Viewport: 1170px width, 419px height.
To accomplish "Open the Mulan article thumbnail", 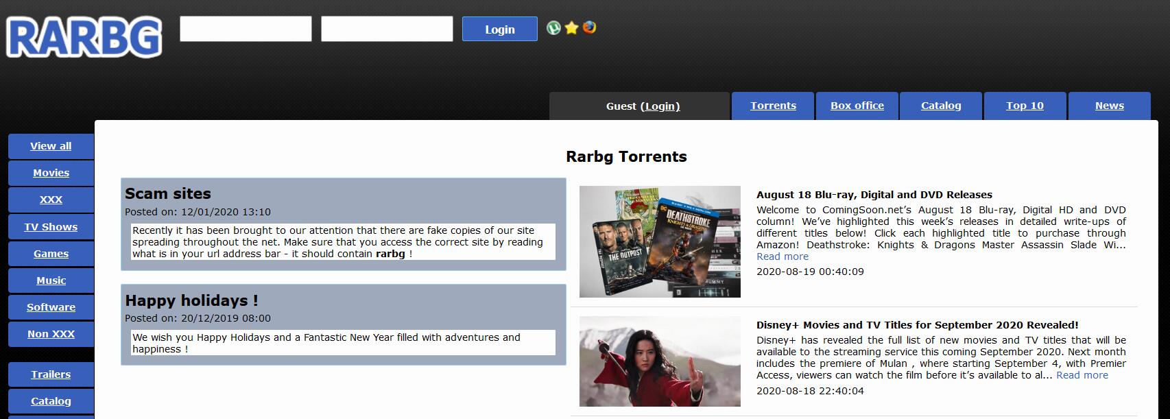I will tap(660, 361).
